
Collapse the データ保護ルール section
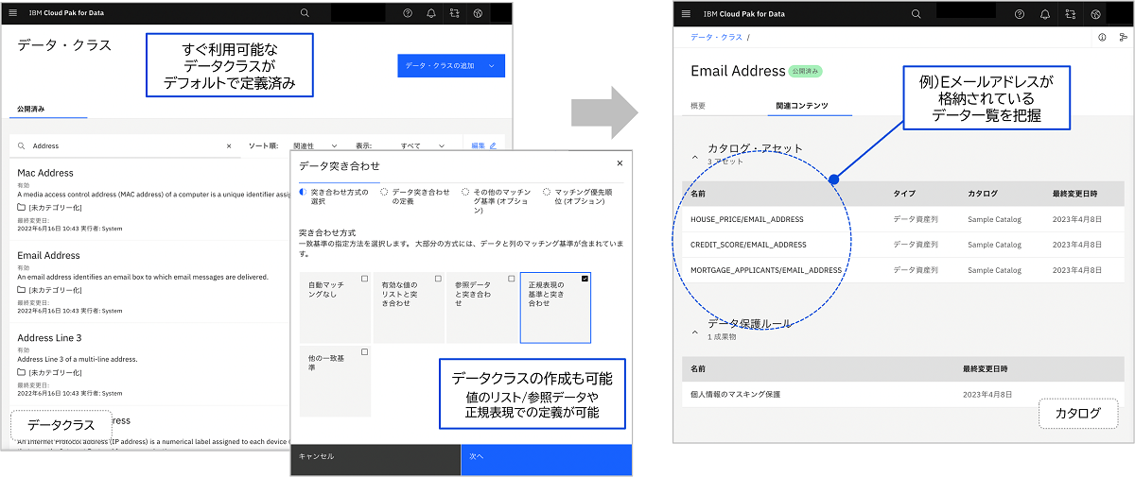(694, 331)
